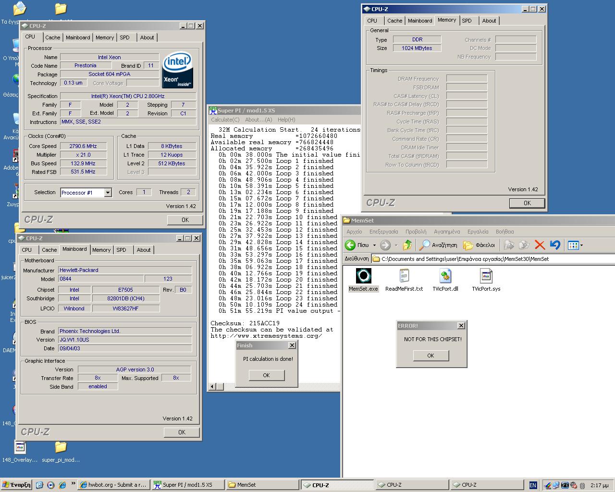The width and height of the screenshot is (615, 492).
Task: Open Search (Αναζήτηση) in explorer toolbar
Action: pos(438,245)
